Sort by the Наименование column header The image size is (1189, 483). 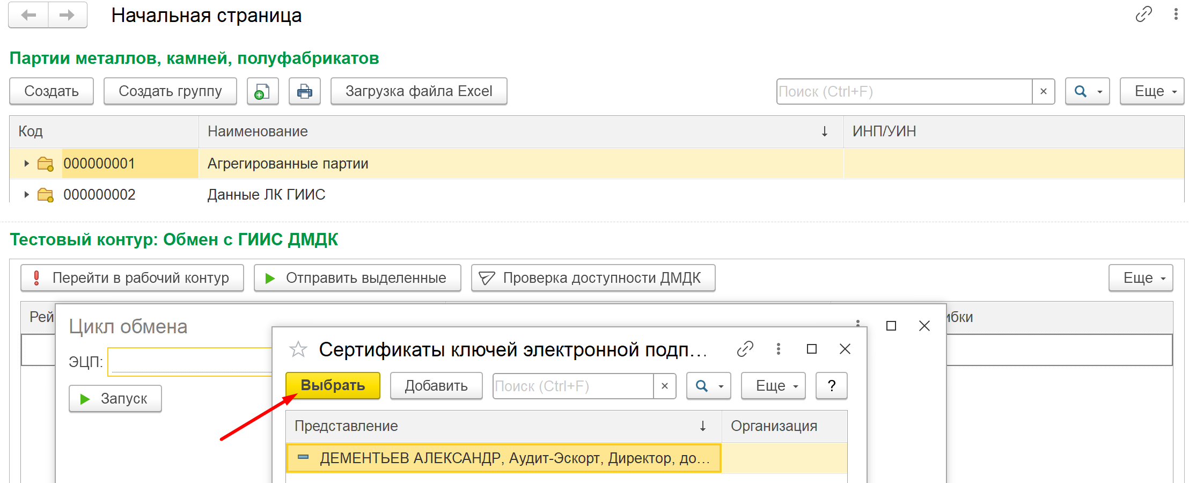(x=521, y=131)
